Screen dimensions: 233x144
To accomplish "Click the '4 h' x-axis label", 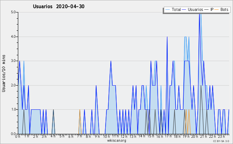I will 53,136.
